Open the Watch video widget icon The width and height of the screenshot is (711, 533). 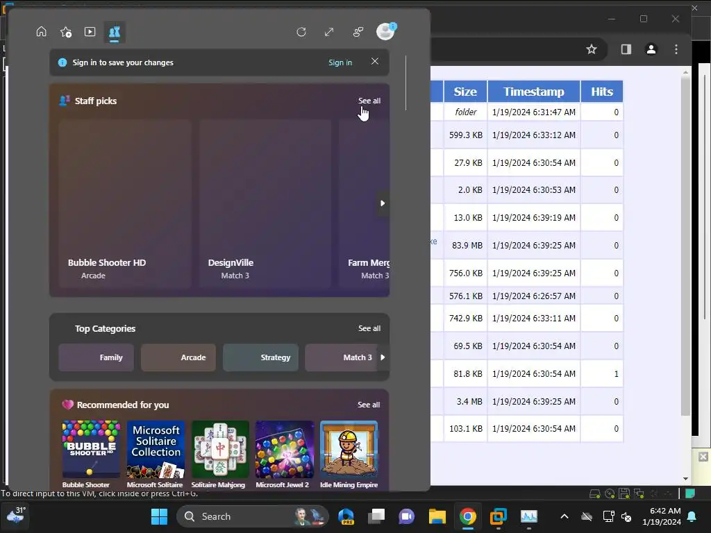[90, 32]
